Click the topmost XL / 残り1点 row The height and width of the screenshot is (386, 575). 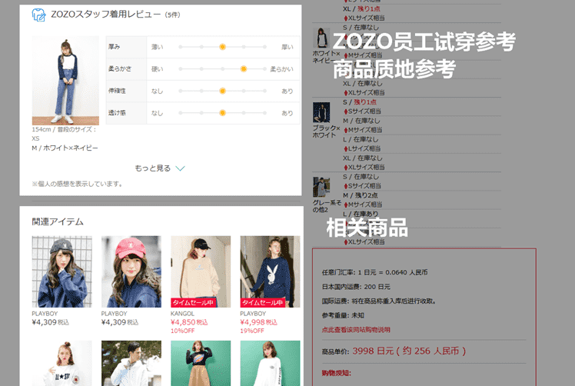tap(361, 8)
